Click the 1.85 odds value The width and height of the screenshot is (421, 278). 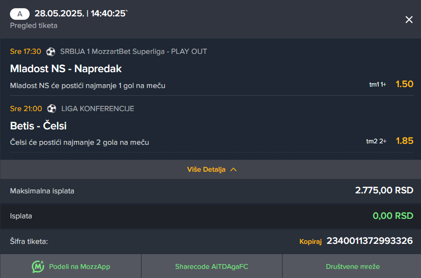404,141
